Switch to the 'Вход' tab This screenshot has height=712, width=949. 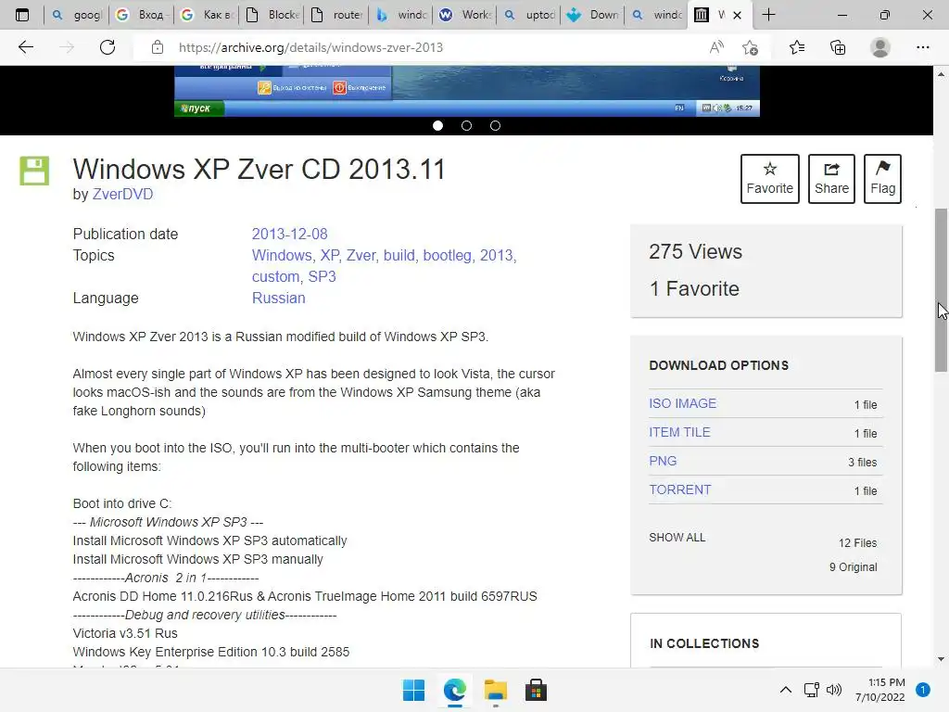[142, 15]
